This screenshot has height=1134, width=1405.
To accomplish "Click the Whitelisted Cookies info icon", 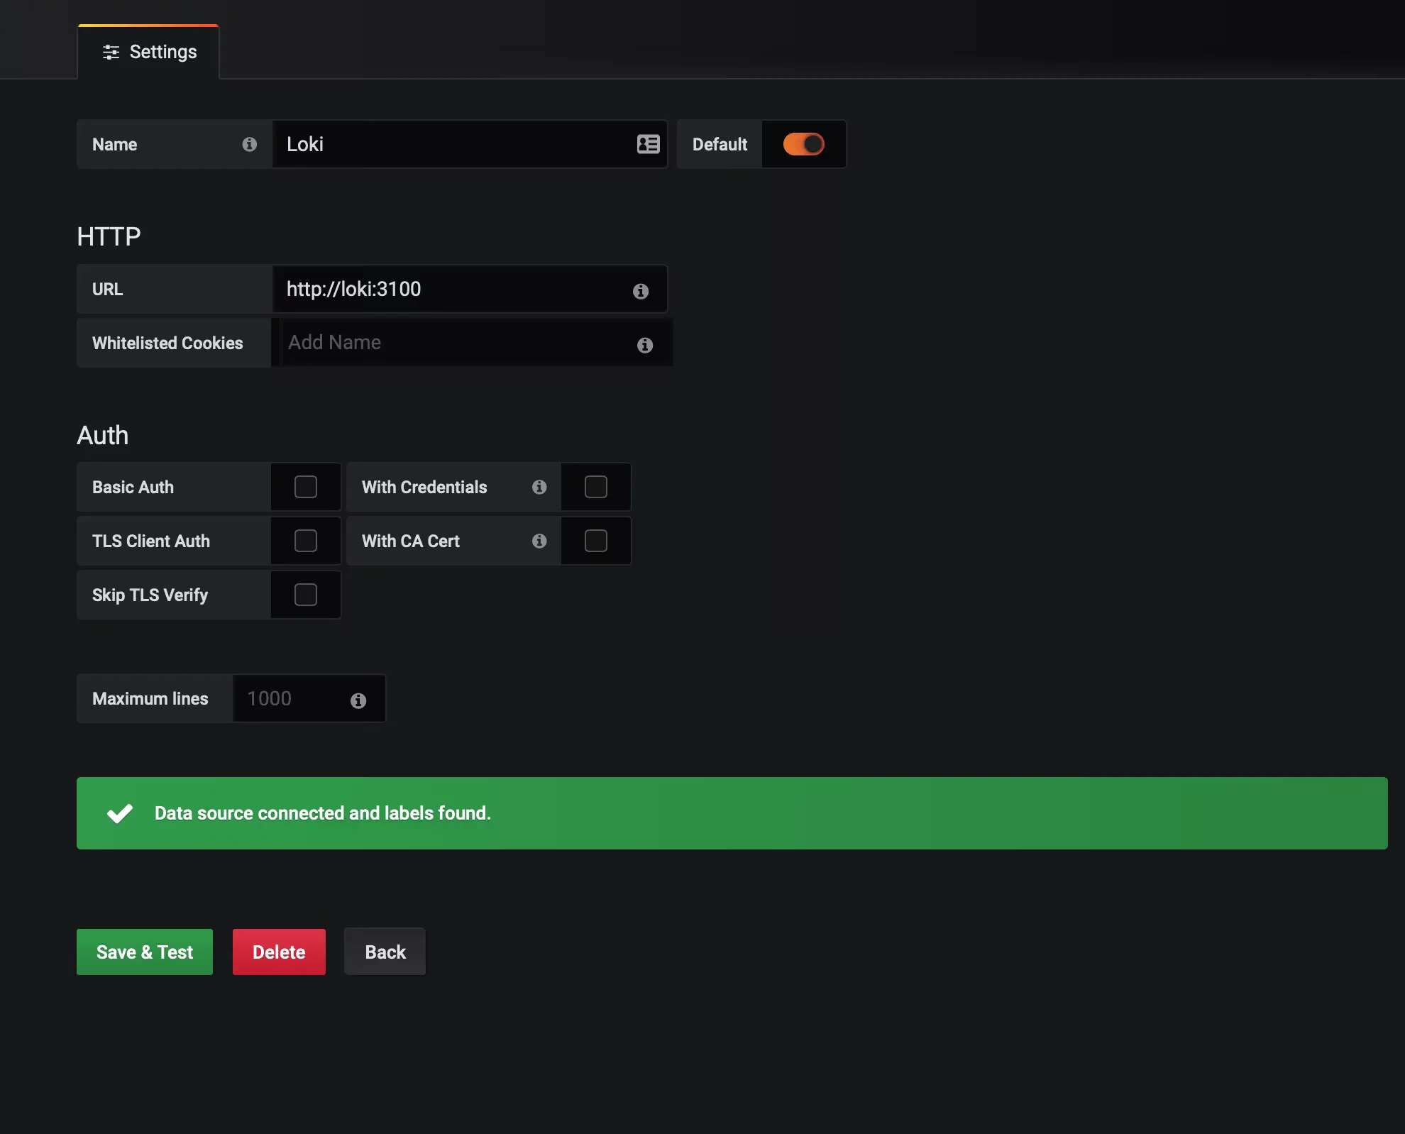I will pyautogui.click(x=645, y=345).
